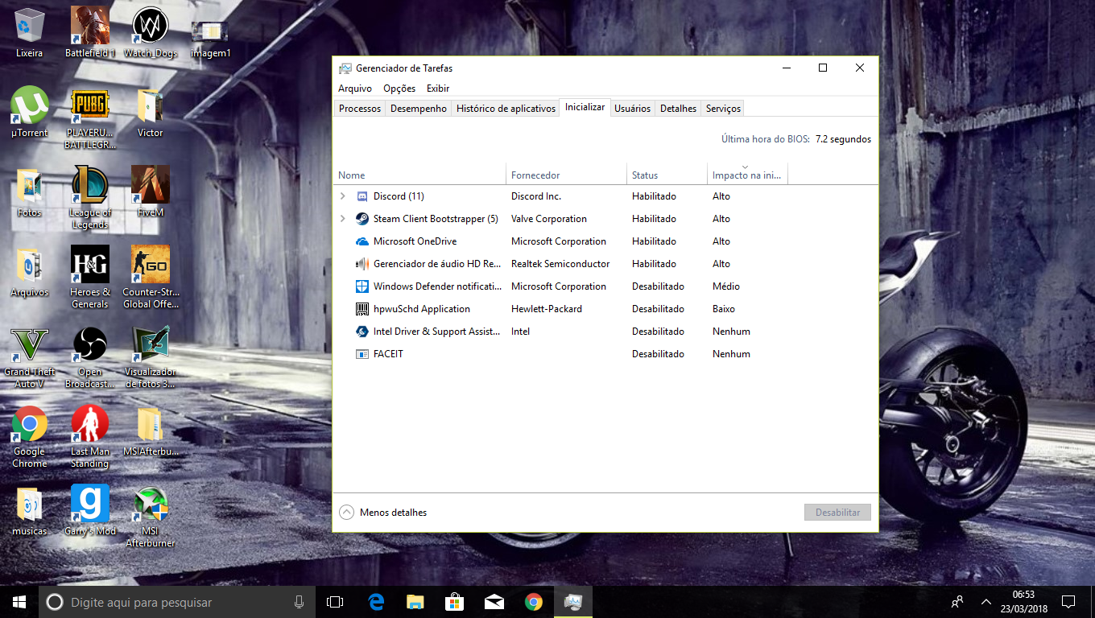
Task: Open the Arquivo menu
Action: pos(355,89)
